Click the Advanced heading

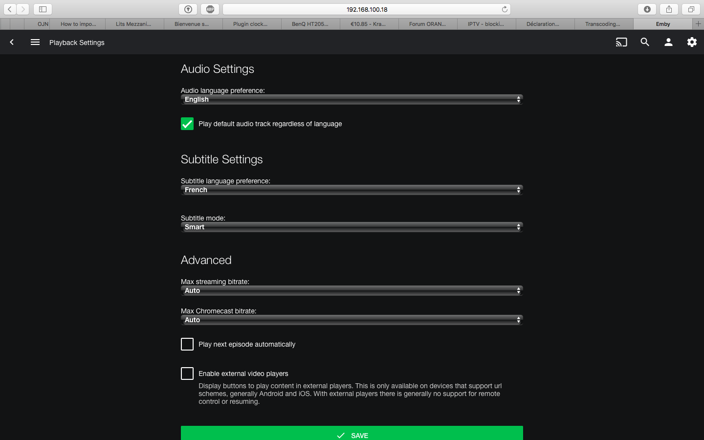coord(206,260)
